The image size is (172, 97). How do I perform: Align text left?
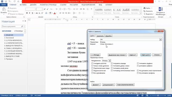[x=60, y=13]
